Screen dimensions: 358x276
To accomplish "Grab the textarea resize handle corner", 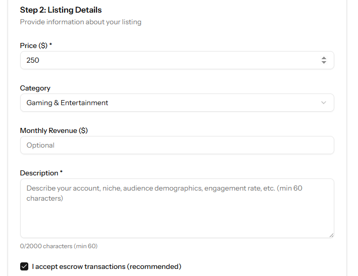I will pyautogui.click(x=332, y=236).
